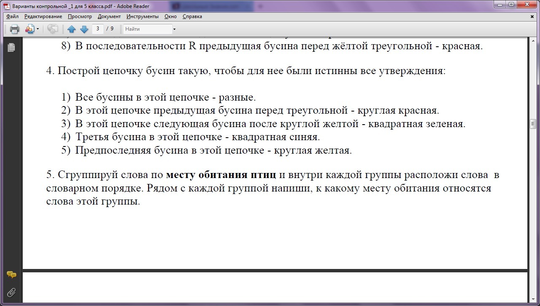This screenshot has height=306, width=540.
Task: Open the Документ menu
Action: (x=109, y=16)
